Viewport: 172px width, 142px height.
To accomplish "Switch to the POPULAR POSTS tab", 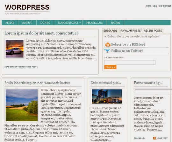I will (130, 31).
